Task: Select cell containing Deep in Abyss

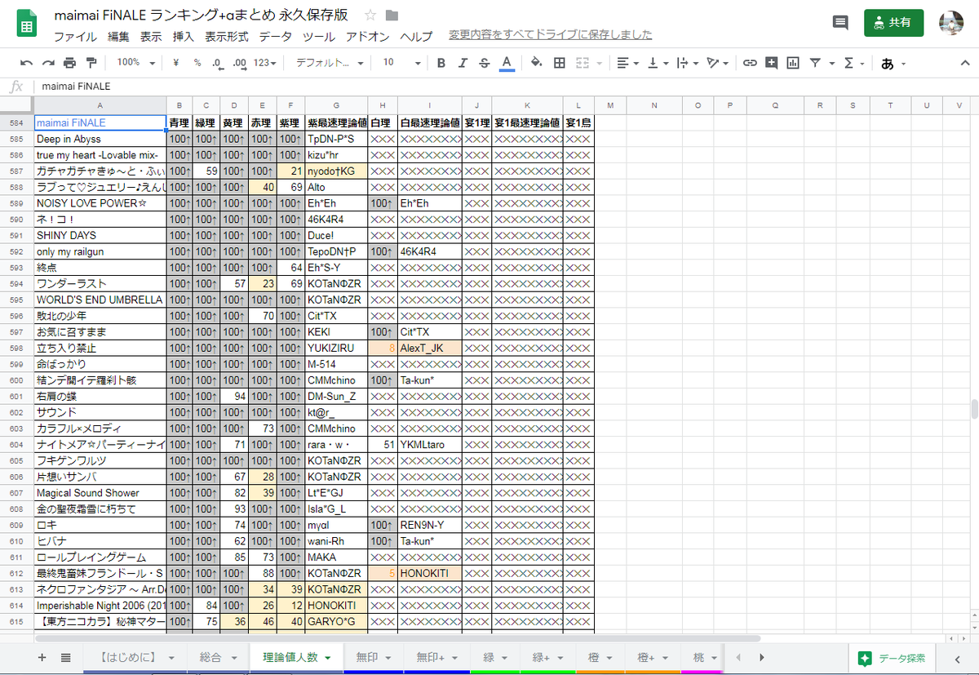Action: coord(100,139)
